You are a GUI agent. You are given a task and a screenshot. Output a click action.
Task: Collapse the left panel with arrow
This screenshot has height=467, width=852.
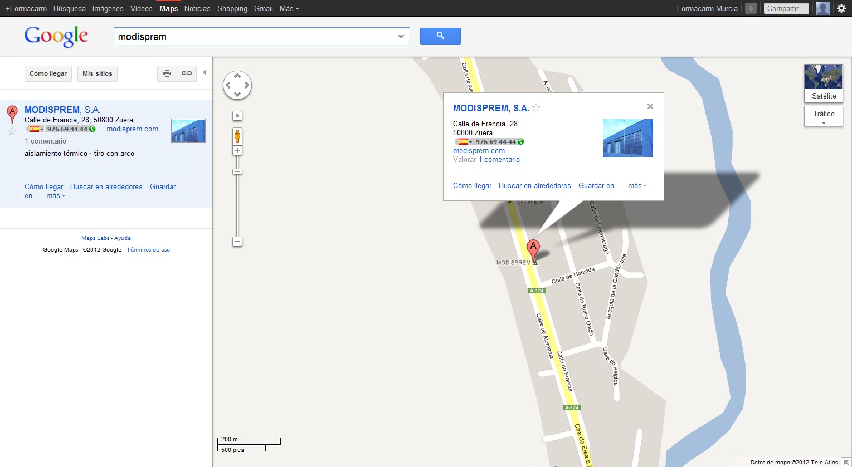pos(205,72)
